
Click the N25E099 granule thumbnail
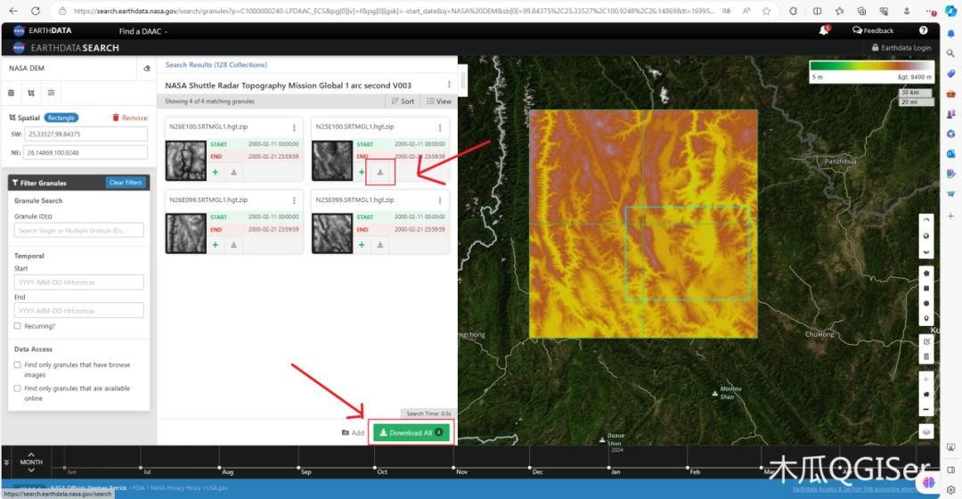coord(332,233)
